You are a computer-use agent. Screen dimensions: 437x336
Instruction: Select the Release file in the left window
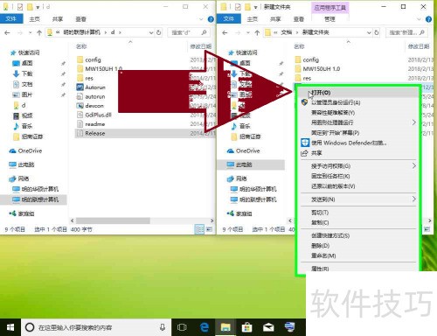click(95, 133)
